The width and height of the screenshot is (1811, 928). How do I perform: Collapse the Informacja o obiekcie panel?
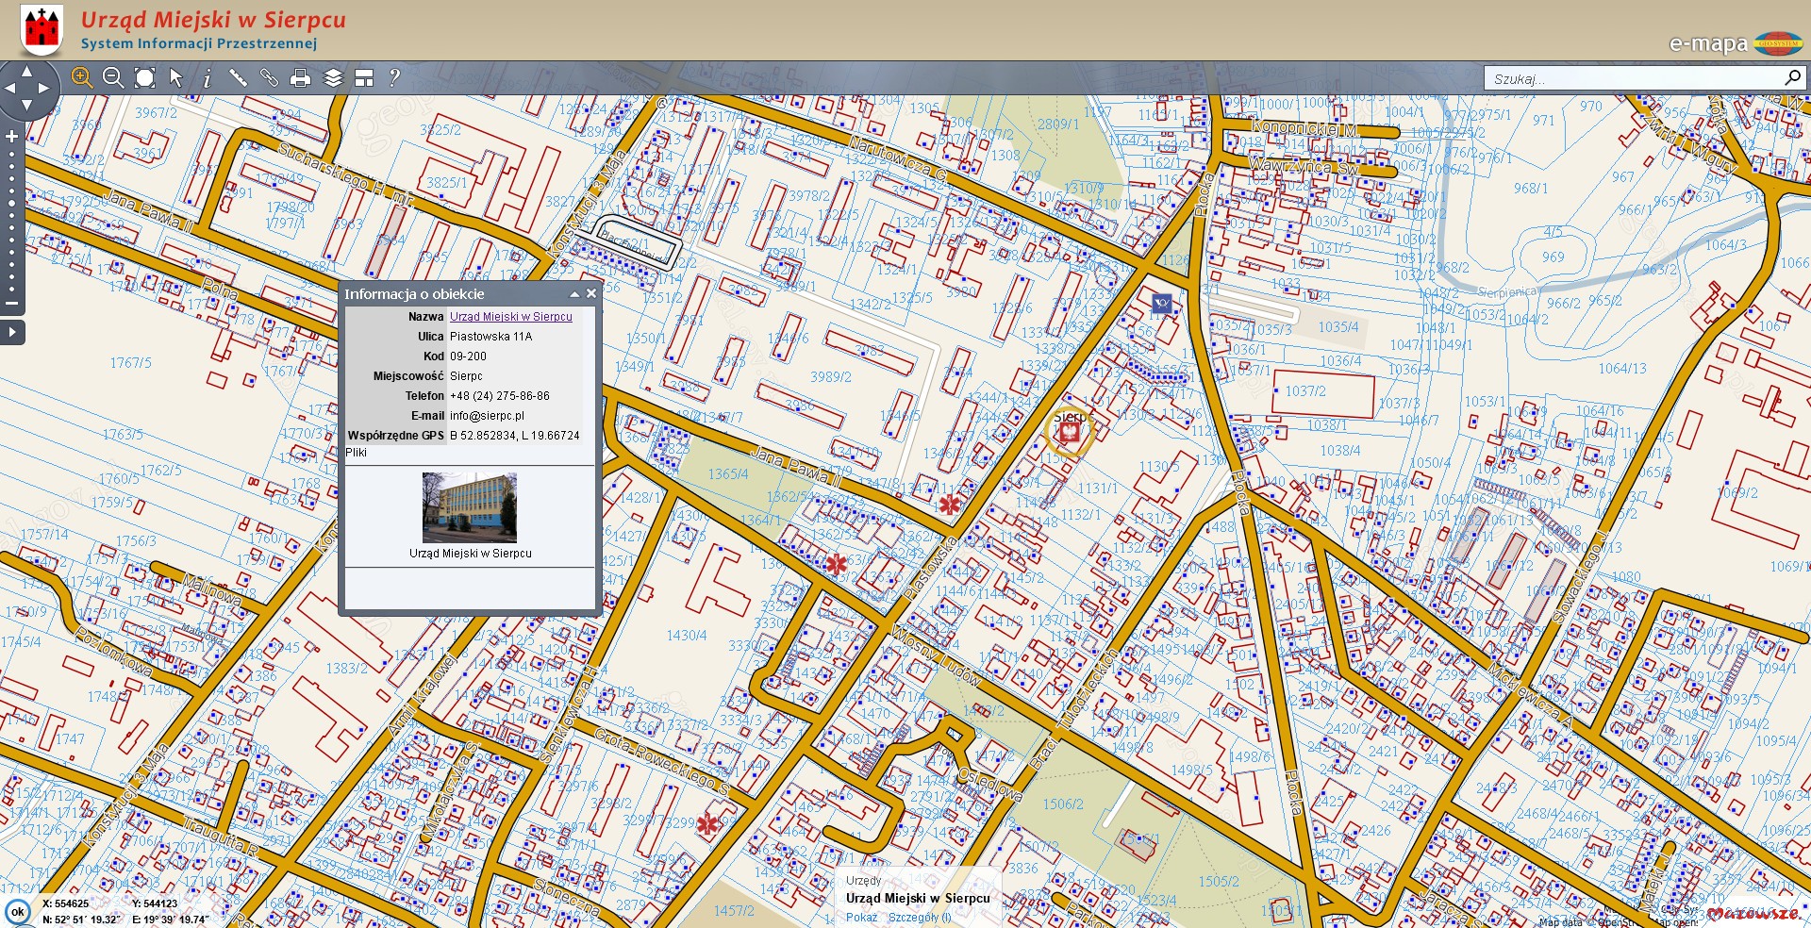(x=573, y=294)
